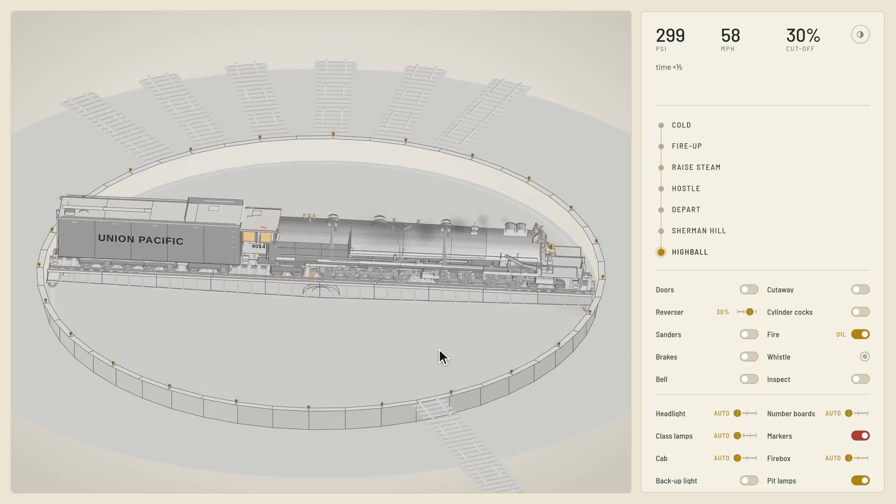Apply the Brakes toggle
896x504 pixels.
(x=749, y=357)
